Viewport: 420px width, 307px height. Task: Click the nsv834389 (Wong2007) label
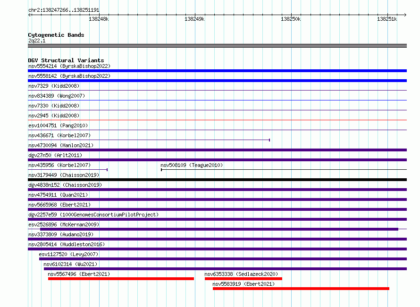tap(57, 96)
